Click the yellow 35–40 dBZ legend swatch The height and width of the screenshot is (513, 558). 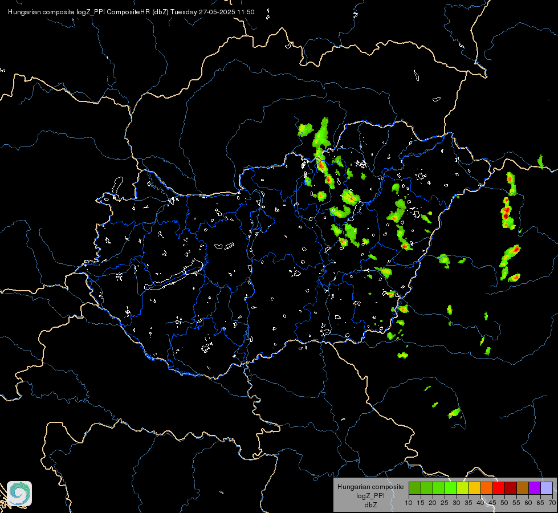[475, 488]
